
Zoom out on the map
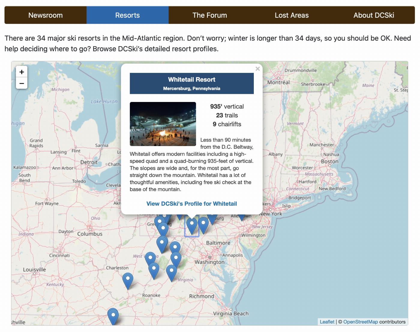tap(22, 83)
